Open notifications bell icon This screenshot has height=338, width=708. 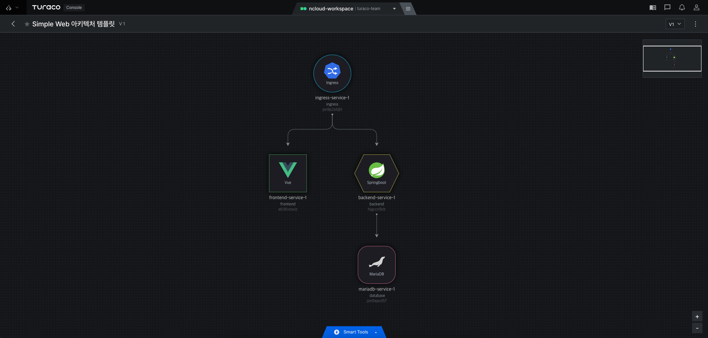tap(682, 8)
